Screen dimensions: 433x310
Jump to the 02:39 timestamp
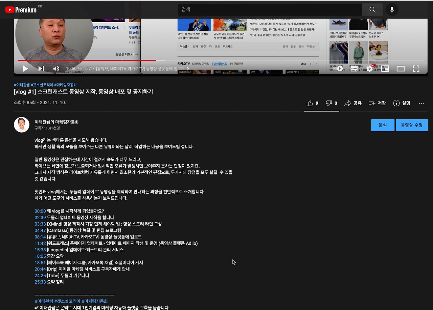[40, 218]
